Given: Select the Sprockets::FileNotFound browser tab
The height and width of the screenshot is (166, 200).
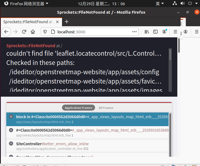Looking at the screenshot, I should [x=31, y=22].
